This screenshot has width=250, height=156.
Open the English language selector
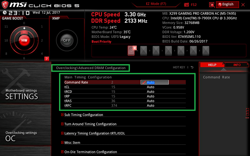pyautogui.click(x=227, y=4)
